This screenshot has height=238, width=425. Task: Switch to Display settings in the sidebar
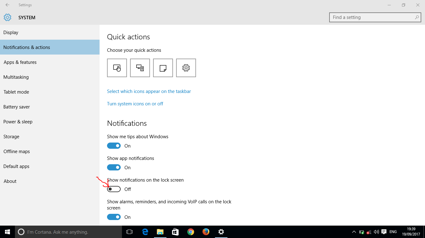pyautogui.click(x=11, y=32)
